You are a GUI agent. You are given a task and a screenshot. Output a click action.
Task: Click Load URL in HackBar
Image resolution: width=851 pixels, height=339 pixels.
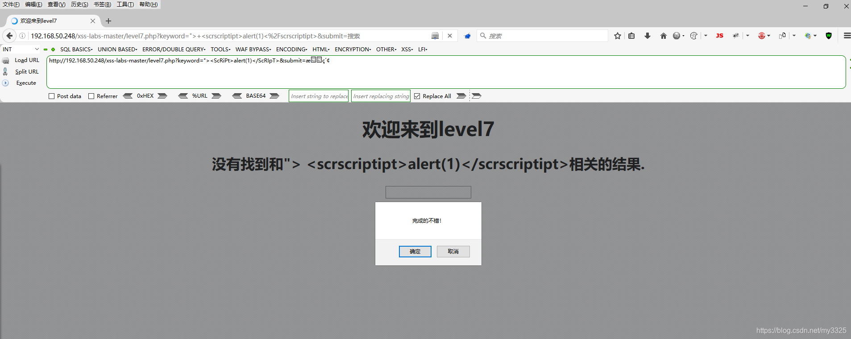[x=27, y=60]
